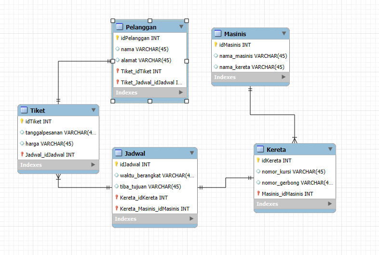Image resolution: width=379 pixels, height=255 pixels.
Task: Expand the Indexes section of Masinis
Action: coord(284,77)
